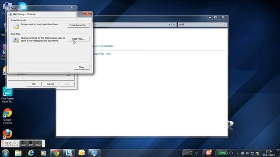Click the Data Files button
The height and width of the screenshot is (157, 280).
click(78, 39)
